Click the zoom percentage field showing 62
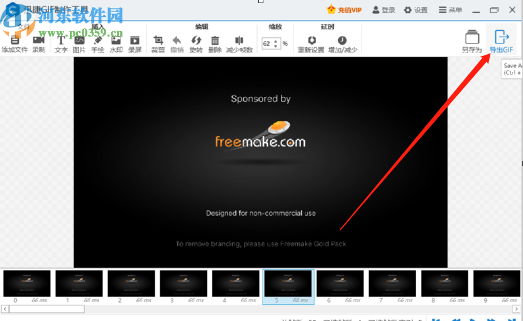The image size is (523, 321). coord(268,43)
